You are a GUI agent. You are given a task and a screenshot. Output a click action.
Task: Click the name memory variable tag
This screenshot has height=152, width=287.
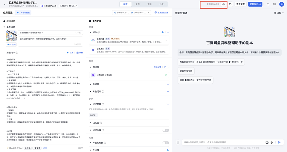pos(93,115)
